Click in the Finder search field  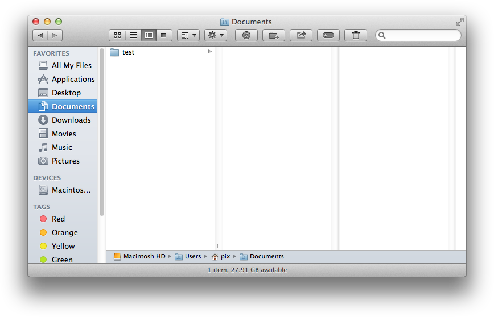(421, 35)
